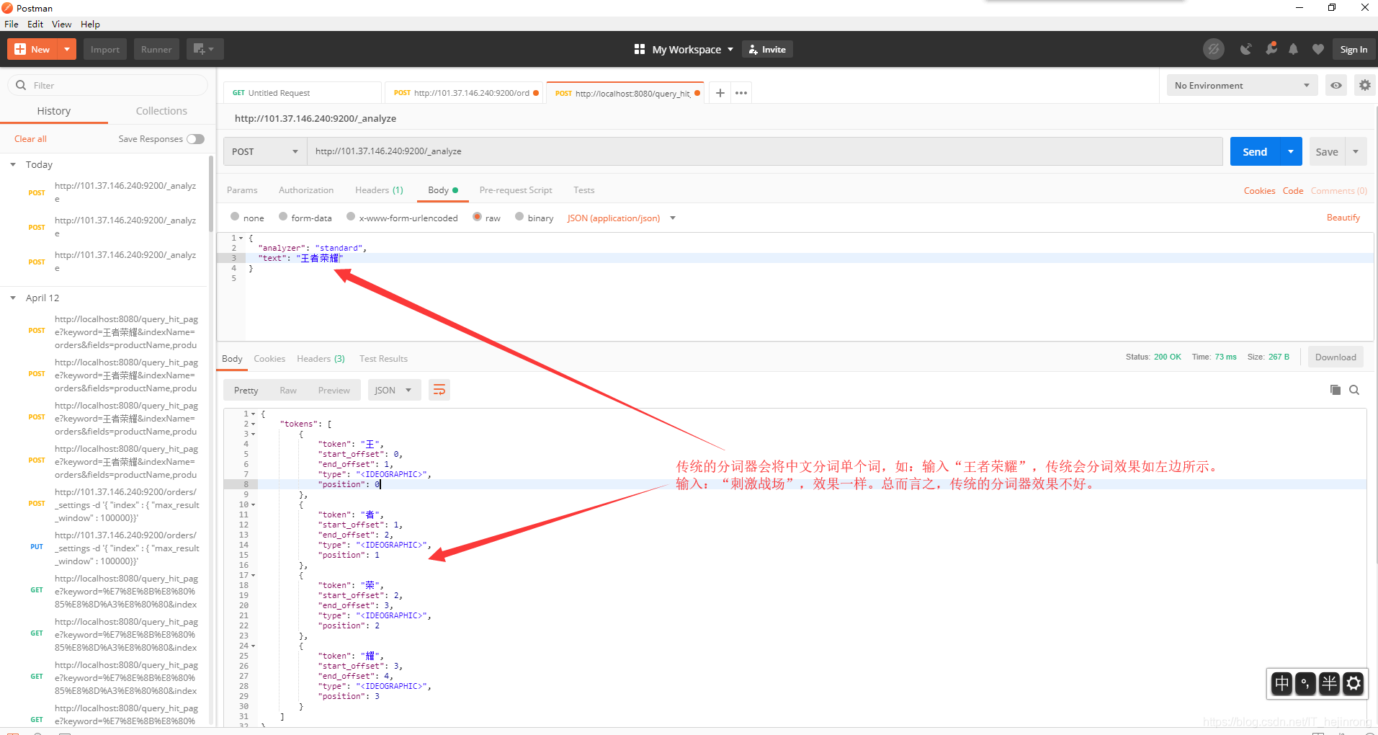Open the Params request tab
1378x735 pixels.
click(242, 190)
